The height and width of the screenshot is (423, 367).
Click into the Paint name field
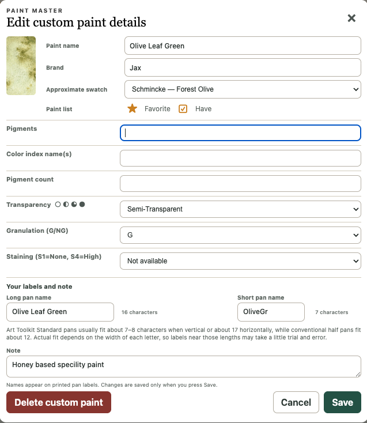tap(243, 46)
